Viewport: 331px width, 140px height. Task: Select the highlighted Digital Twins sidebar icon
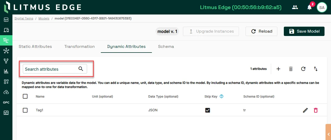(x=6, y=40)
